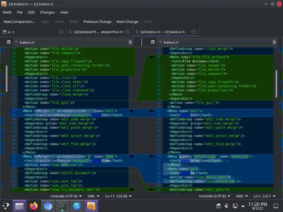Push line 30 file_file_actions block left arrow
This screenshot has width=283, height=212.
152,57
